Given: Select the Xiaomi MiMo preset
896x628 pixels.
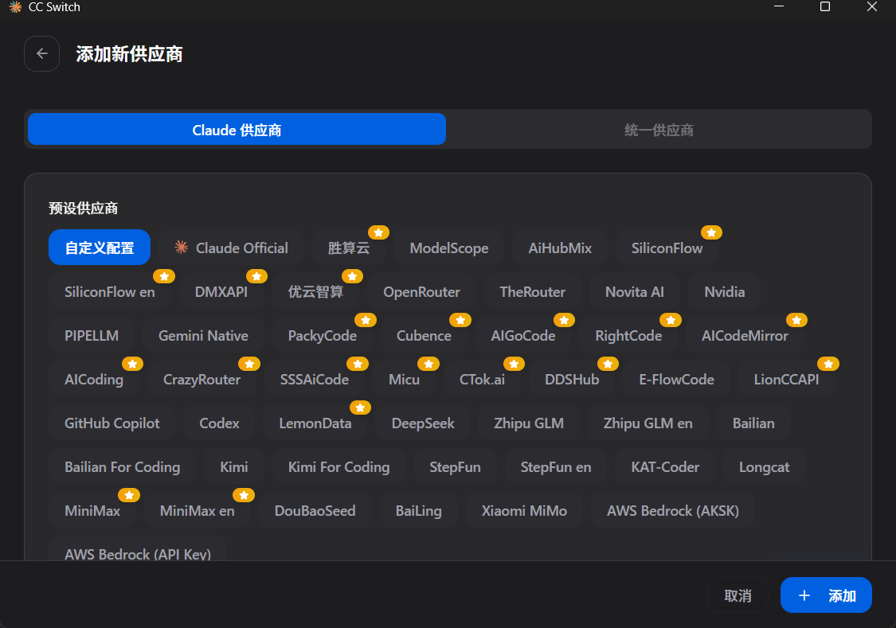Looking at the screenshot, I should tap(524, 510).
